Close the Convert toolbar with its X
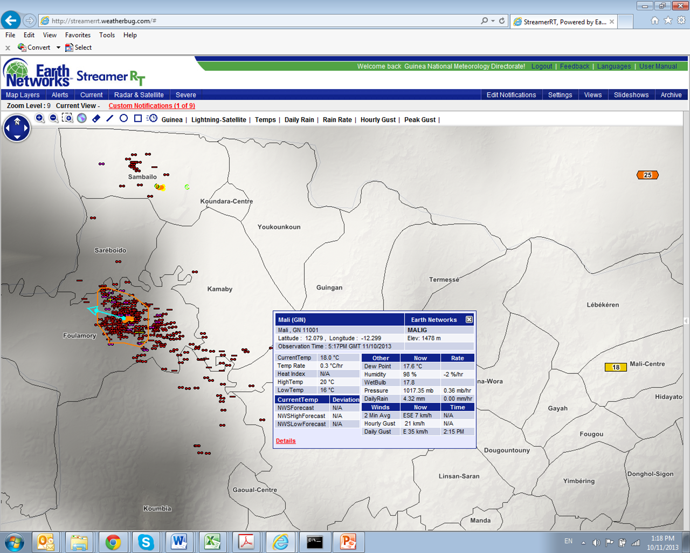 (8, 48)
